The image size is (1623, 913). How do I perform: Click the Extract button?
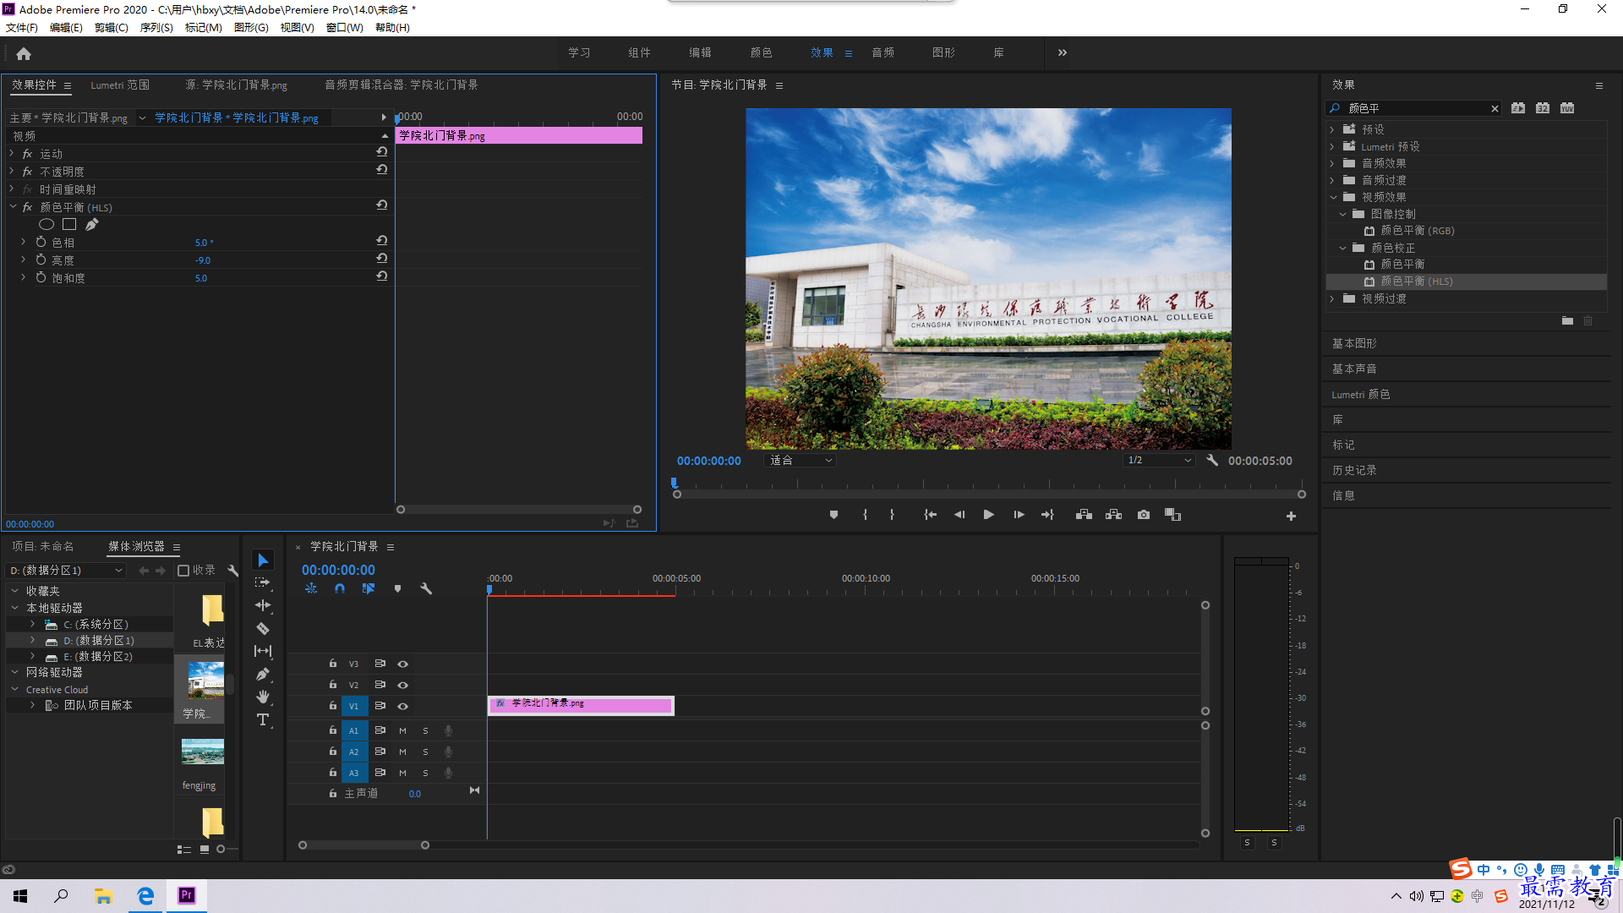(x=1113, y=515)
